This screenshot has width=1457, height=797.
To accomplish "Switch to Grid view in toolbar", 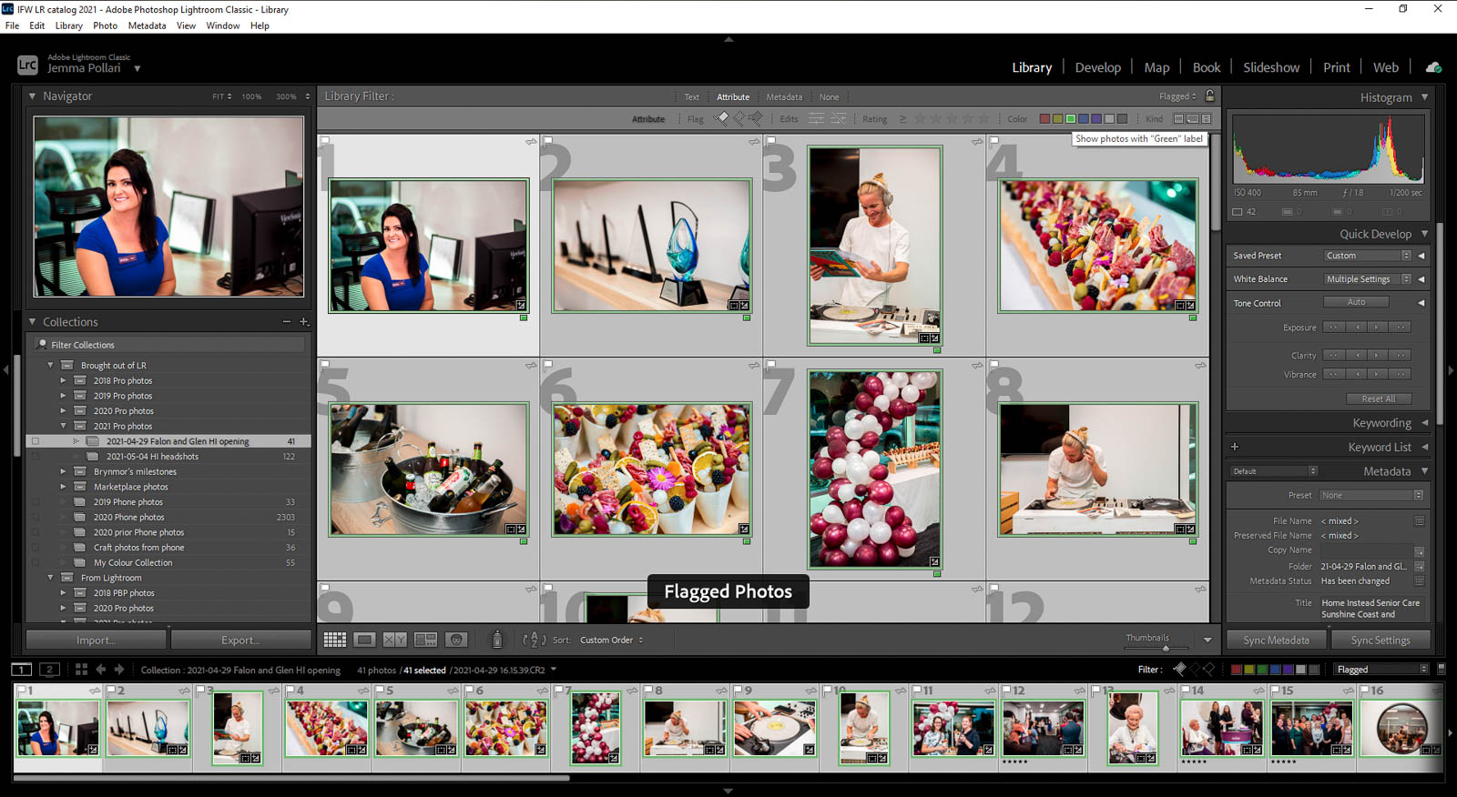I will coord(334,640).
